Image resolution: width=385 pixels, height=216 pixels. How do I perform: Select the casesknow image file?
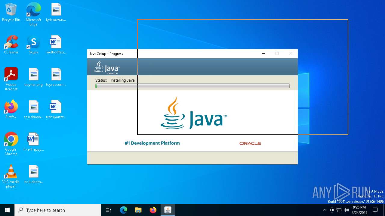[33, 110]
